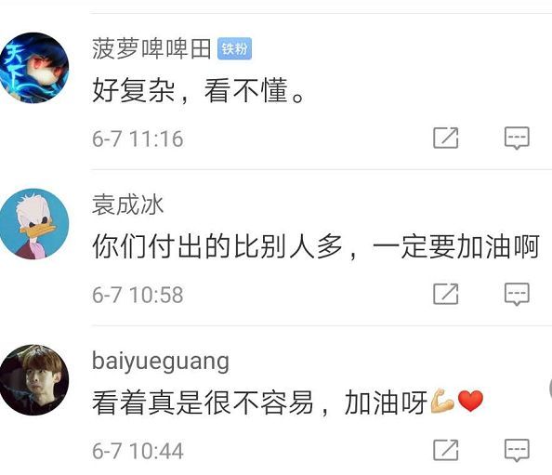
Task: Share 袁成冰's comment via the share icon
Action: click(446, 294)
